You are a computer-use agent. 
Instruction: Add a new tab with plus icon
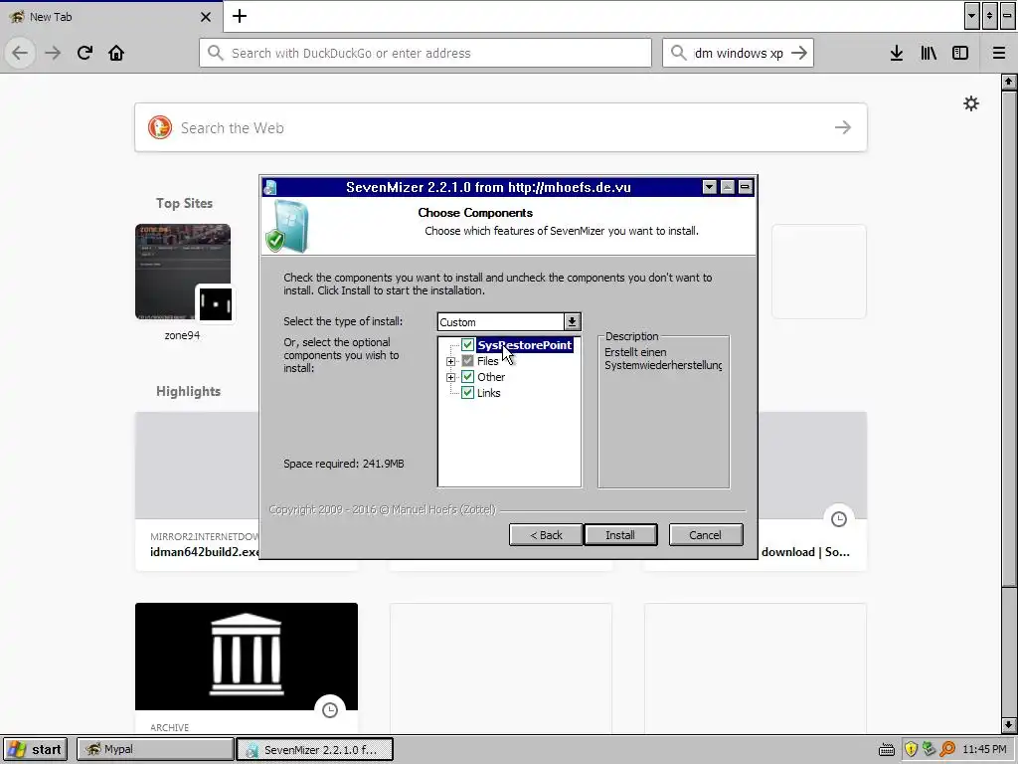click(240, 16)
